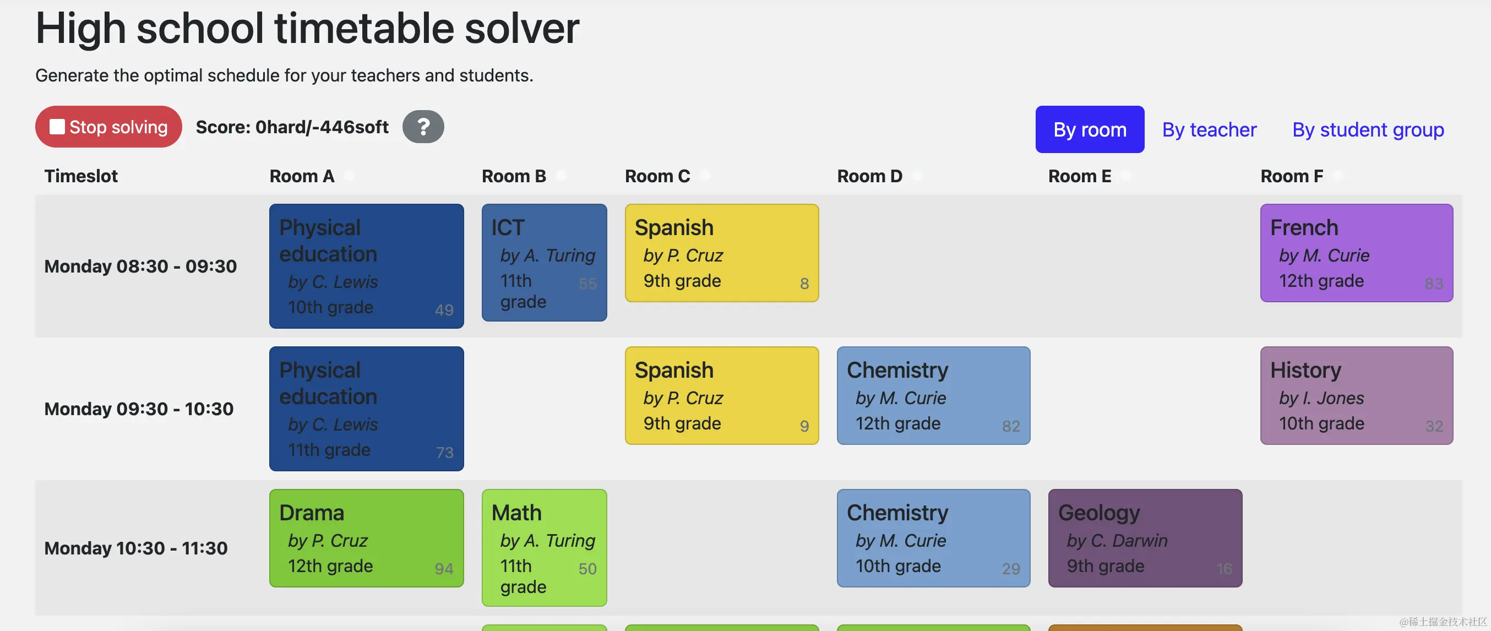
Task: Select the ICT lesson by A. Turing
Action: [543, 262]
